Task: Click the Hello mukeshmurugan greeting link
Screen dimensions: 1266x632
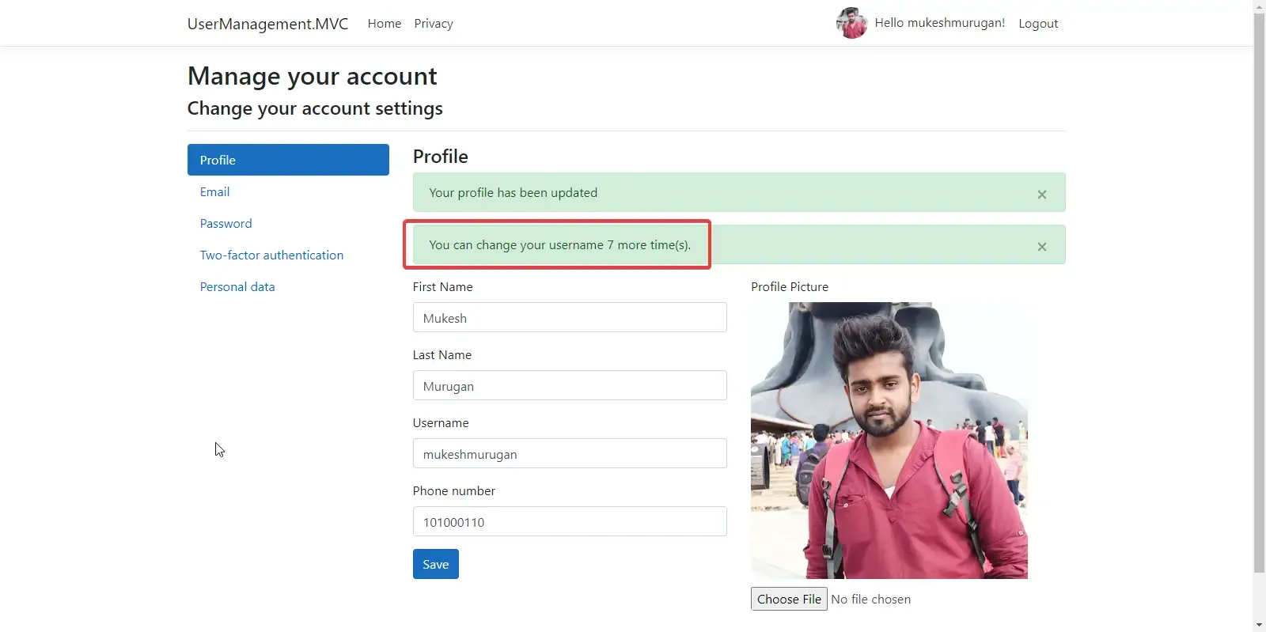Action: tap(939, 23)
